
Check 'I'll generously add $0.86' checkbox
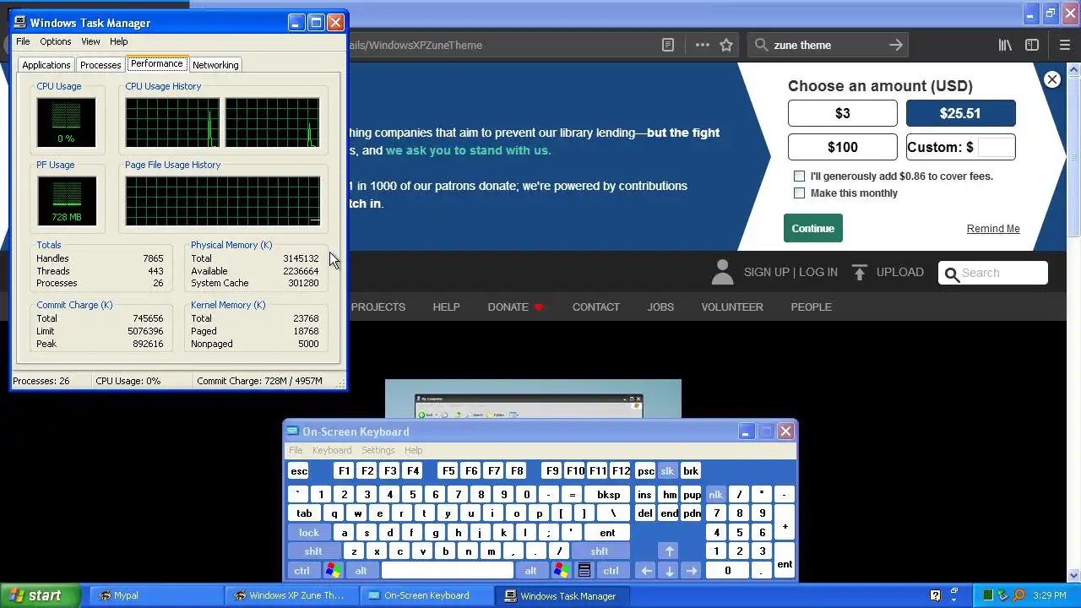point(799,176)
